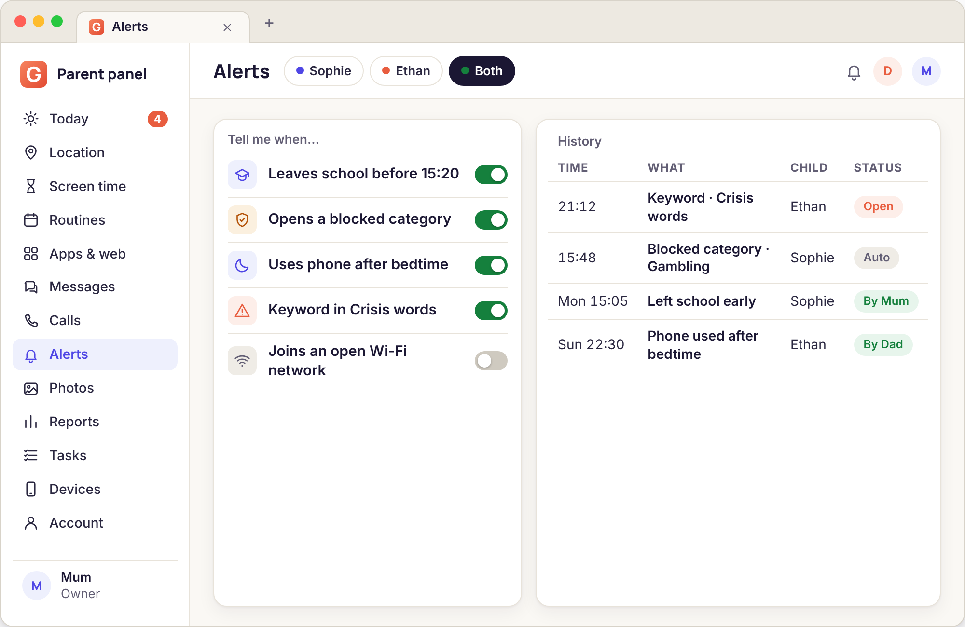
Task: Click the Routines calendar icon
Action: 31,220
